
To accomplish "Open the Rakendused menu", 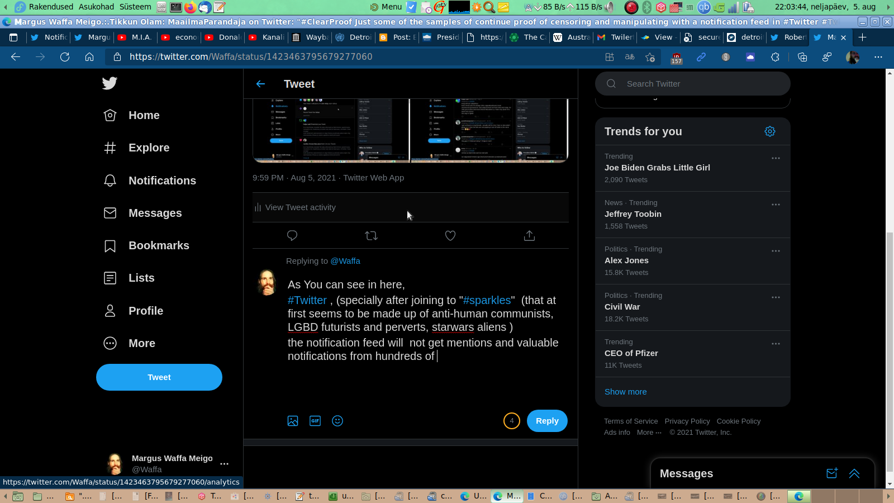I will (x=51, y=7).
